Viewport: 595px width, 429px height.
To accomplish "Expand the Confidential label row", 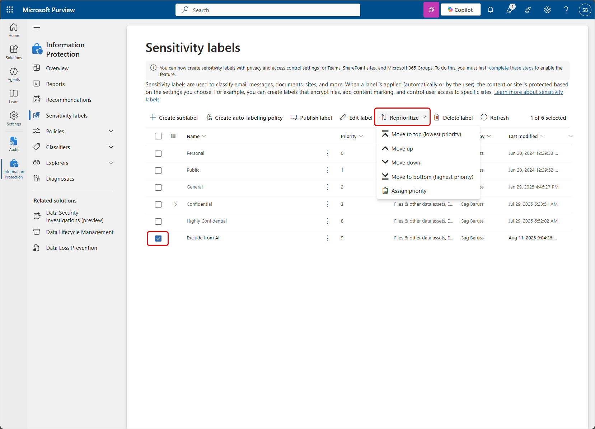I will coord(175,204).
